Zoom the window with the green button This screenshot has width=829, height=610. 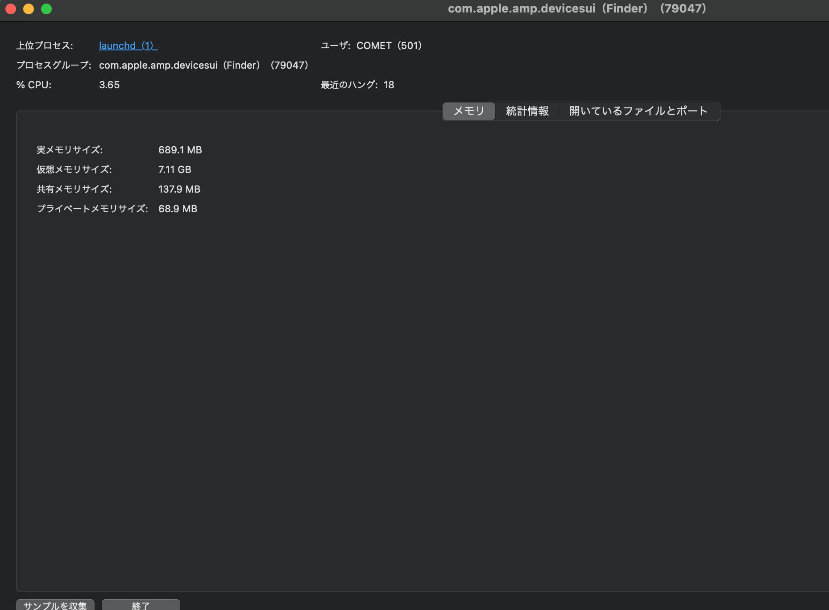click(x=46, y=9)
